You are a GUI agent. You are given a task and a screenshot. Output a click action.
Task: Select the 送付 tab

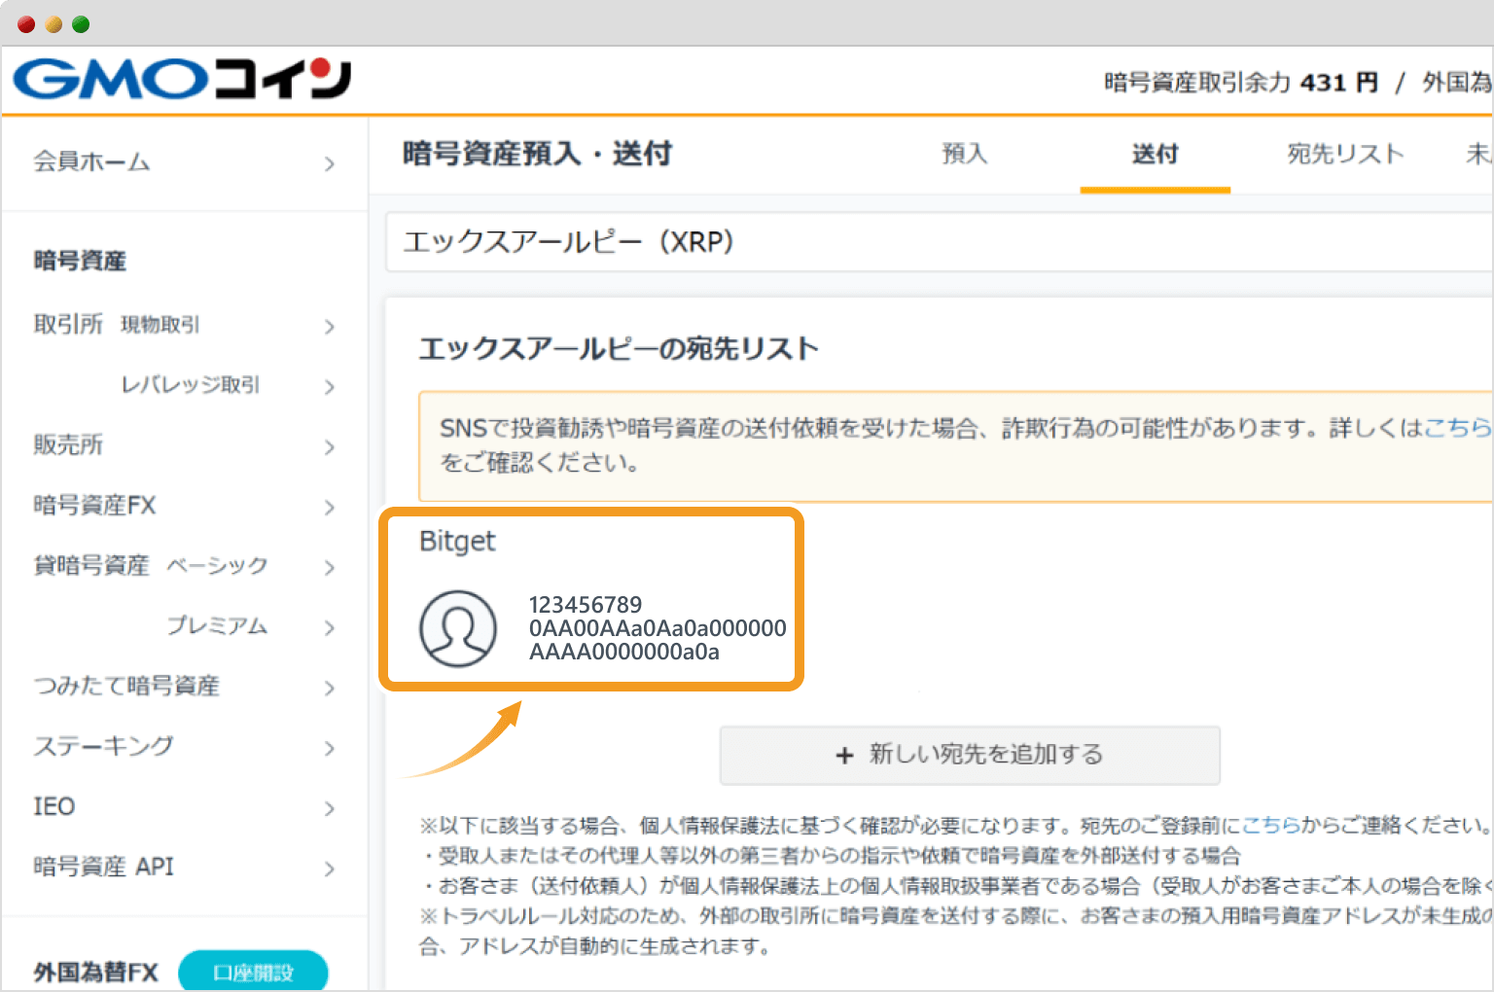(x=1155, y=154)
